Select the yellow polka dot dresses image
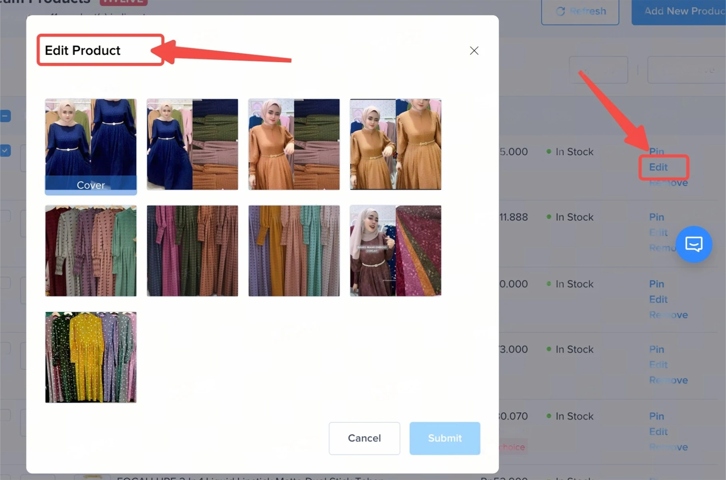726x480 pixels. [91, 357]
